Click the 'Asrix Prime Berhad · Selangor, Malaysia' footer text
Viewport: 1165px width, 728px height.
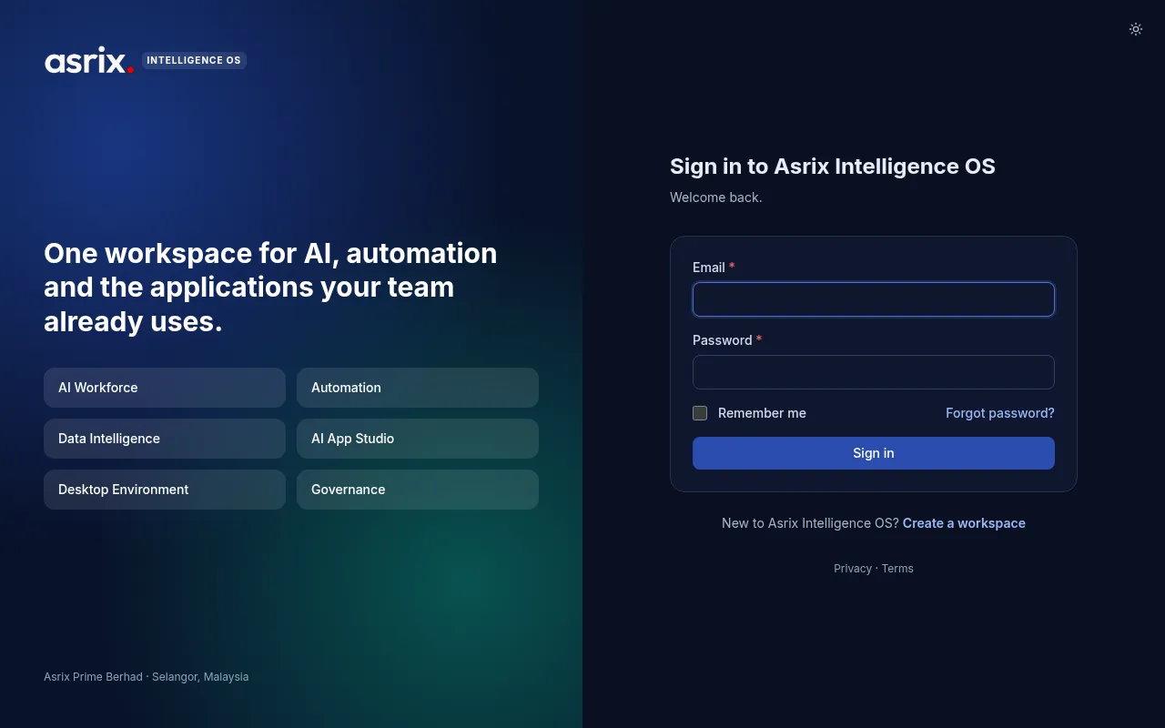pos(147,677)
